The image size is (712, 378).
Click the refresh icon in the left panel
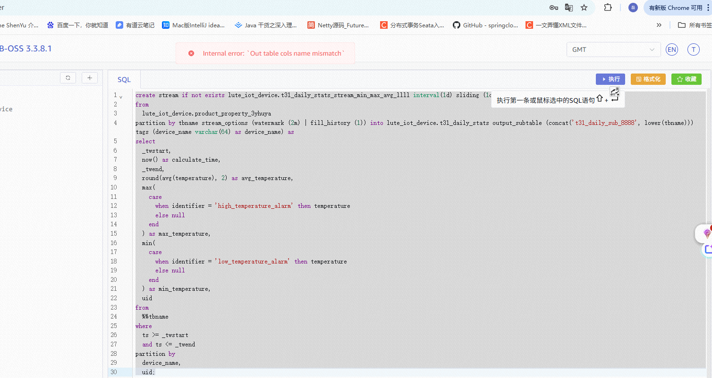pos(68,78)
